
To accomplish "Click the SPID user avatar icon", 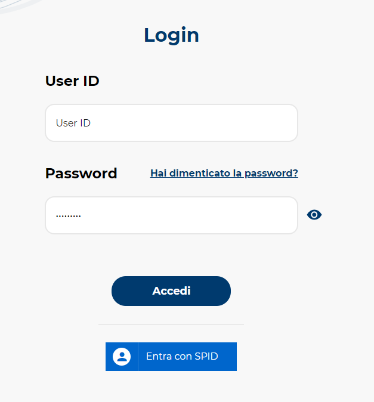I will (122, 357).
